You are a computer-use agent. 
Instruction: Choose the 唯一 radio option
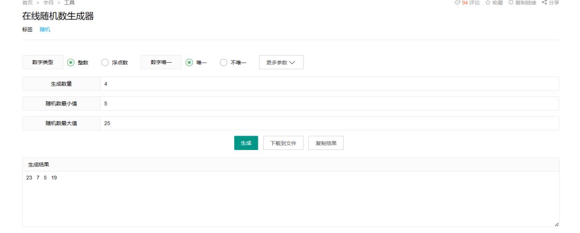[x=189, y=62]
